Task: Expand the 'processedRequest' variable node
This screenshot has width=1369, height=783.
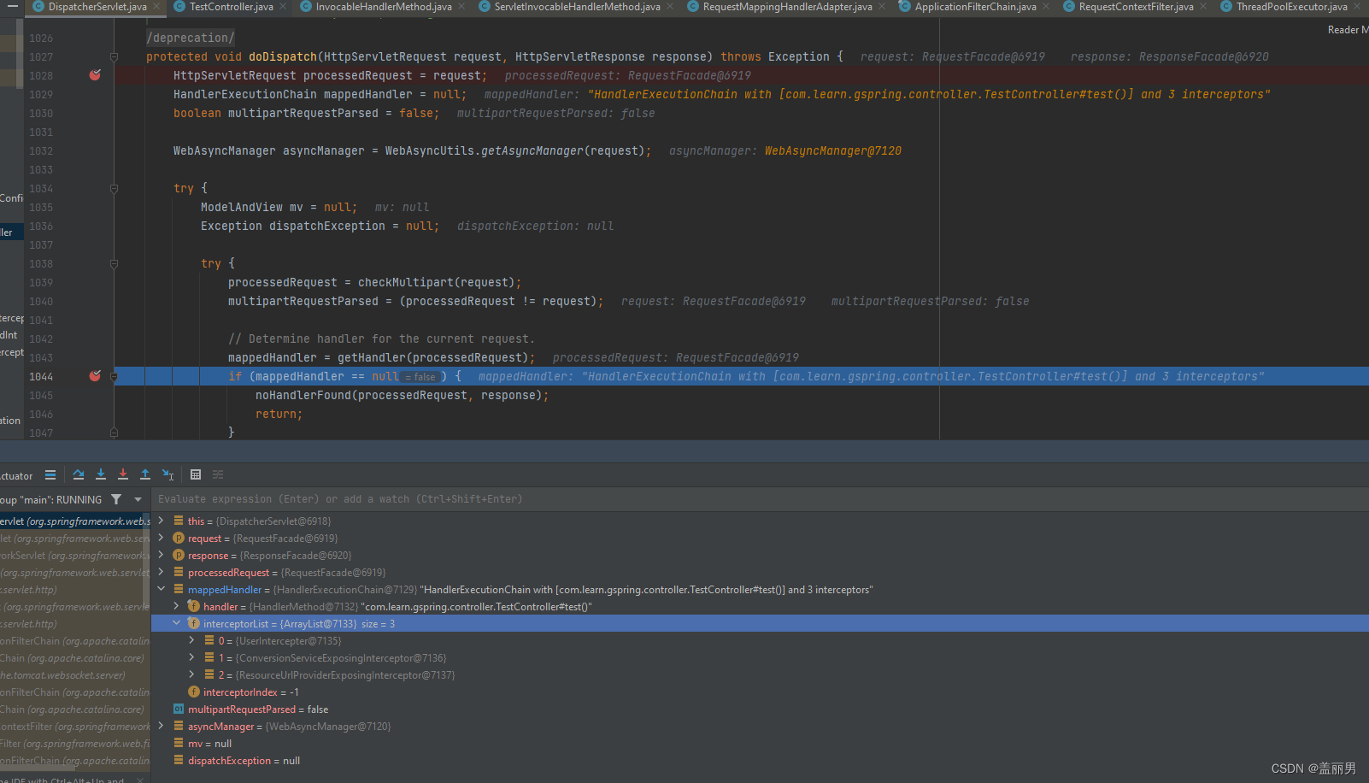Action: (x=161, y=572)
